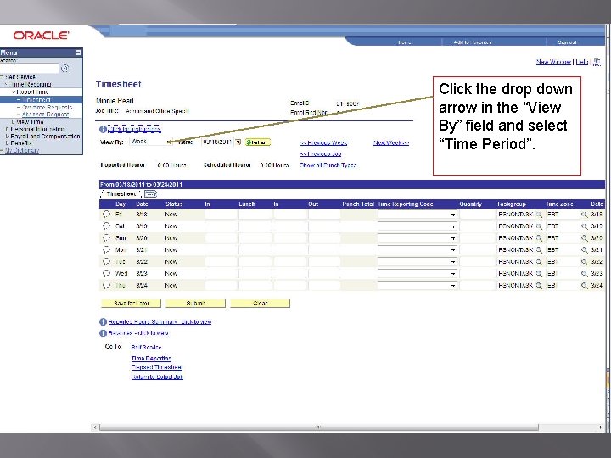Click Sign out in top bar
Screen dimensions: 611x458
(567, 42)
